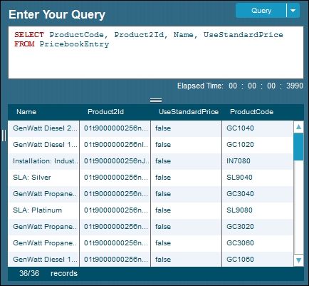Open the Query button dropdown arrow
This screenshot has height=286, width=309.
293,11
